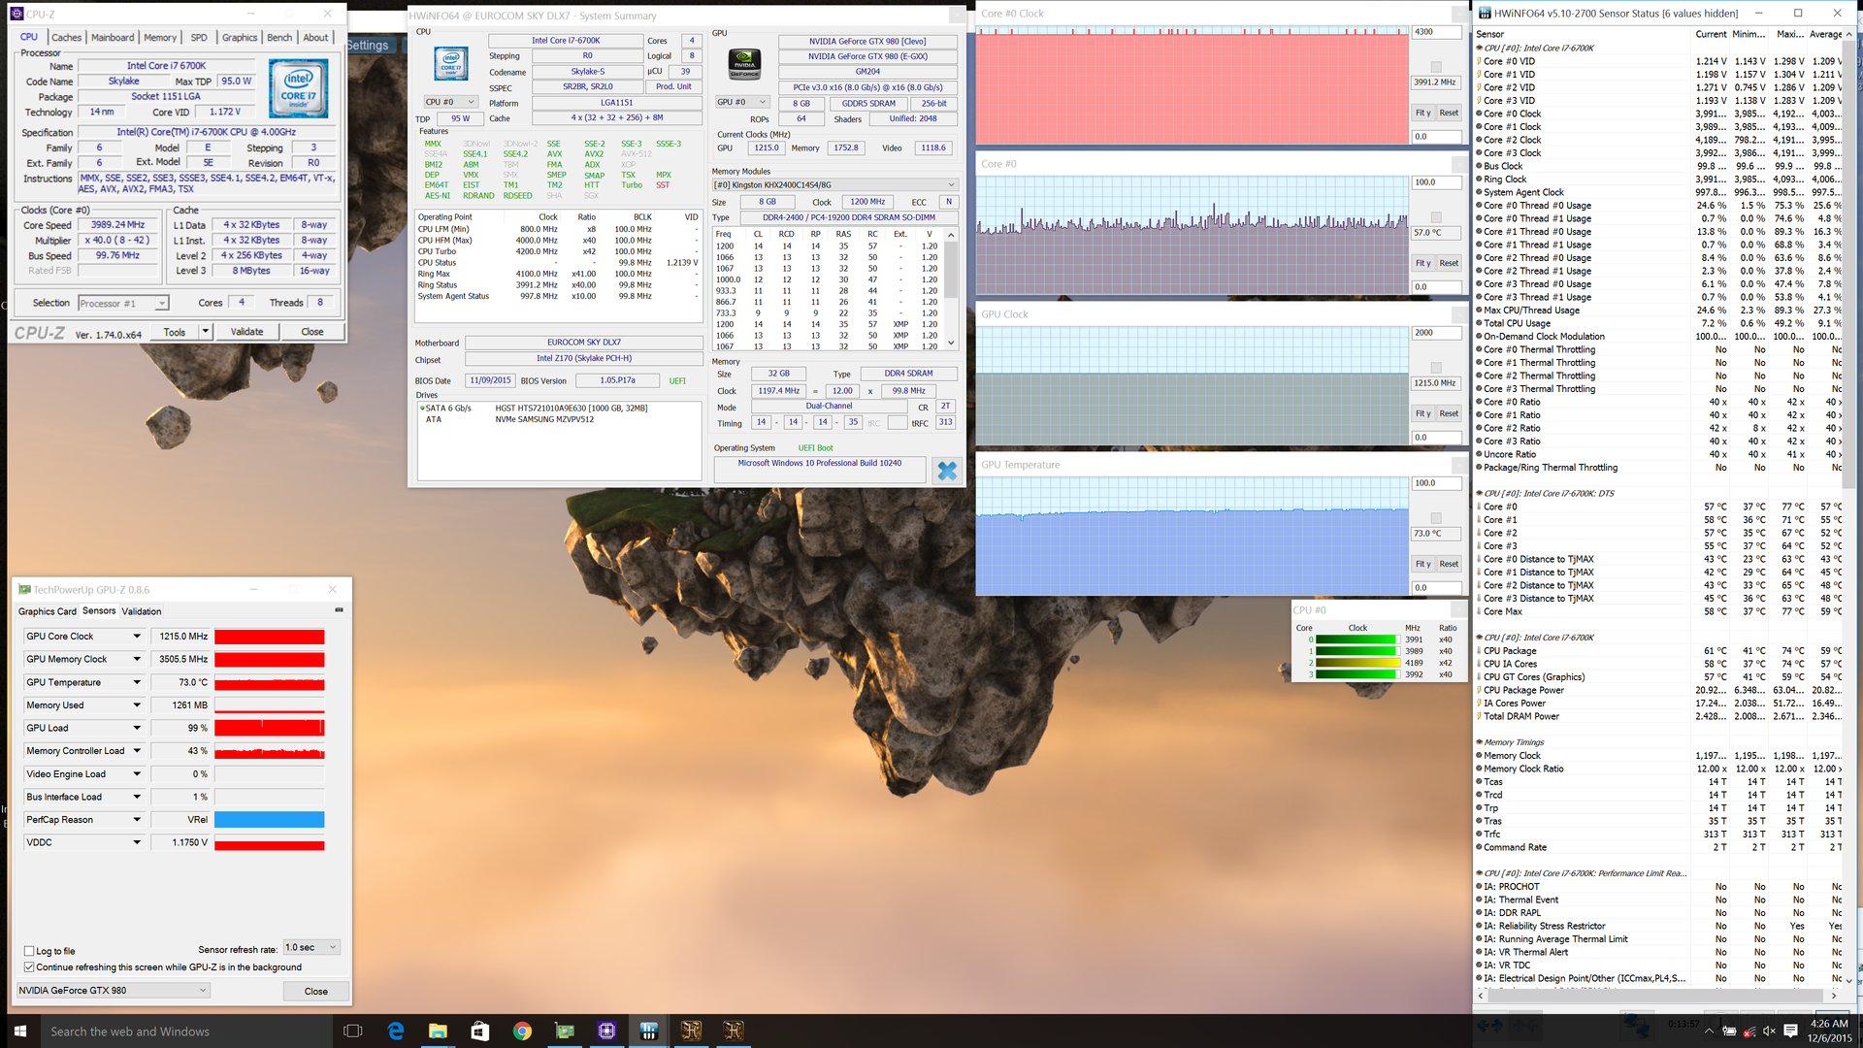Viewport: 1863px width, 1048px height.
Task: Open the PerfCap Reason sensor dropdown
Action: tap(137, 820)
